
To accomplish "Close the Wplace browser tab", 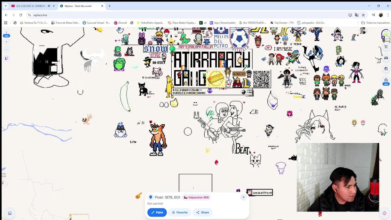I will pos(102,6).
